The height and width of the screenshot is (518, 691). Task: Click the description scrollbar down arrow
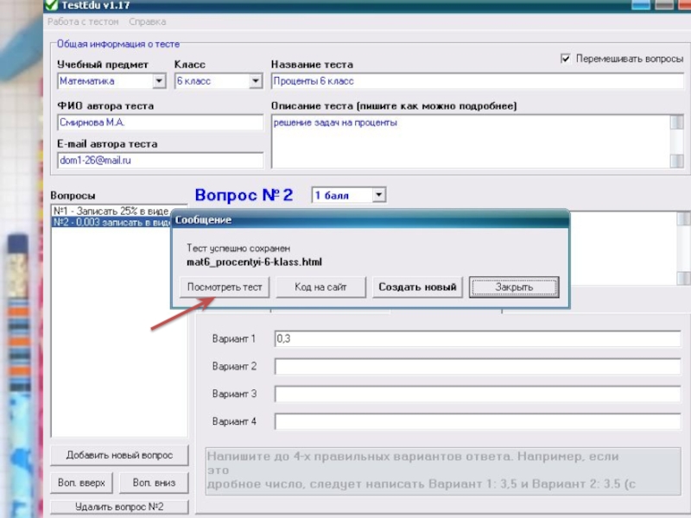pyautogui.click(x=677, y=161)
